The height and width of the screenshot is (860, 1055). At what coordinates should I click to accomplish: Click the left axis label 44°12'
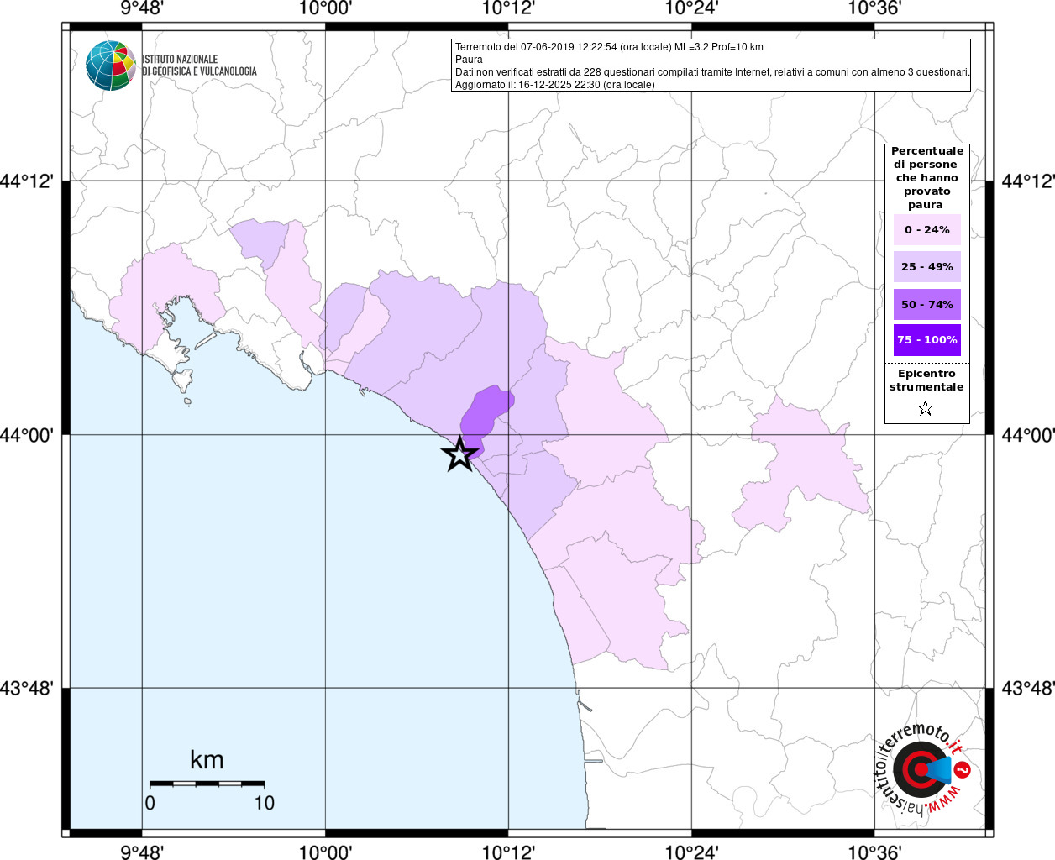pos(27,181)
